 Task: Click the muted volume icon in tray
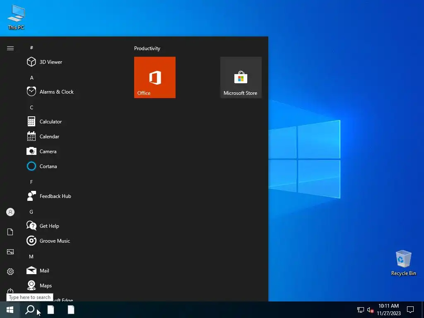370,310
